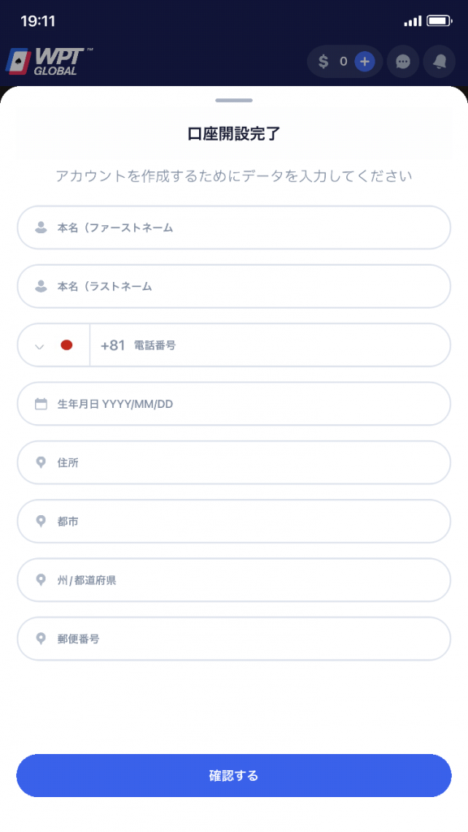Open the 生年月日 date picker field
The height and width of the screenshot is (832, 468).
(234, 404)
